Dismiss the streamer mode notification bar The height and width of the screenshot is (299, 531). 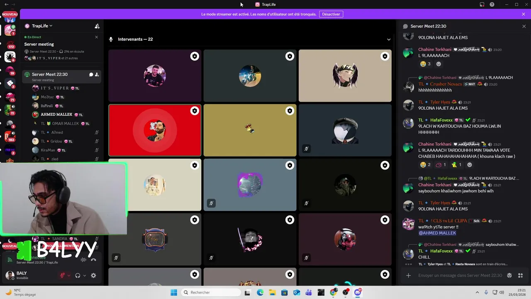524,14
